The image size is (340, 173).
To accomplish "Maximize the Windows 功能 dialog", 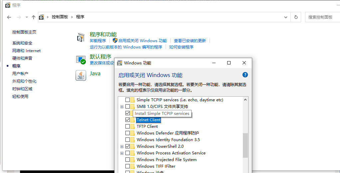I will point(229,63).
